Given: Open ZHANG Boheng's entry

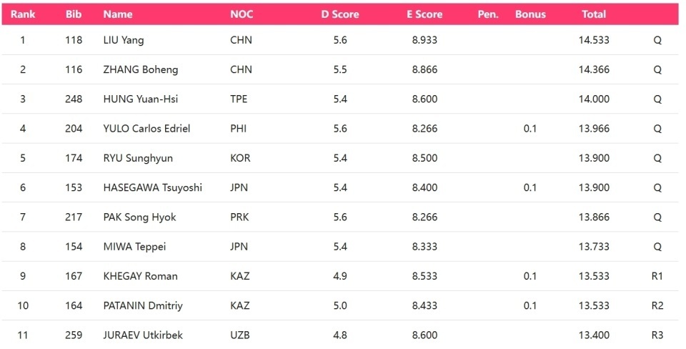Looking at the screenshot, I should click(141, 69).
